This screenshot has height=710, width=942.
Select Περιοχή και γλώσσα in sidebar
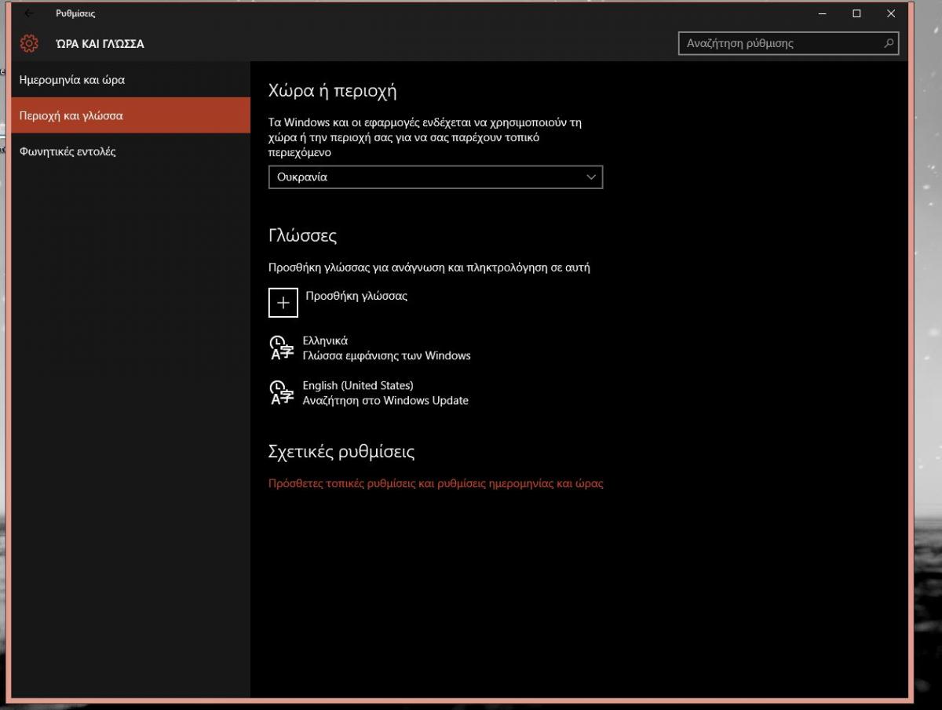[x=71, y=115]
